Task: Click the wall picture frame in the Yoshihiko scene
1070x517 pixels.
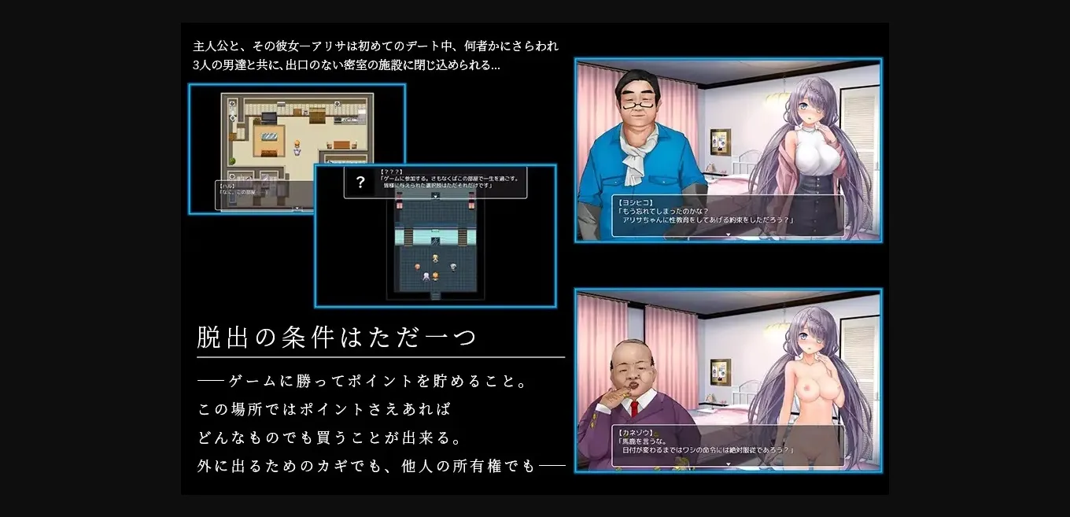Action: coord(719,141)
